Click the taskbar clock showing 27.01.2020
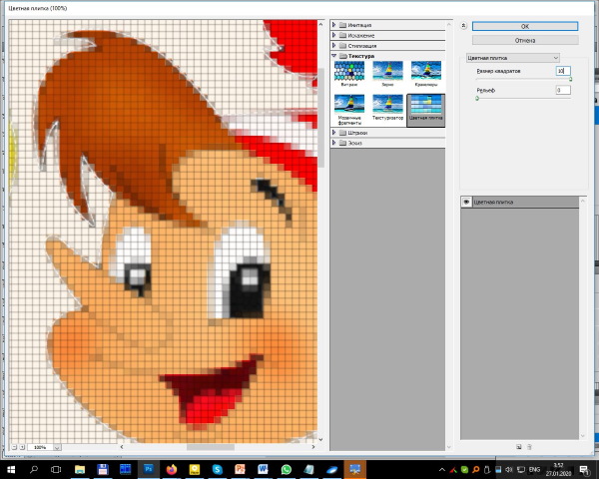The image size is (599, 479). click(x=558, y=469)
